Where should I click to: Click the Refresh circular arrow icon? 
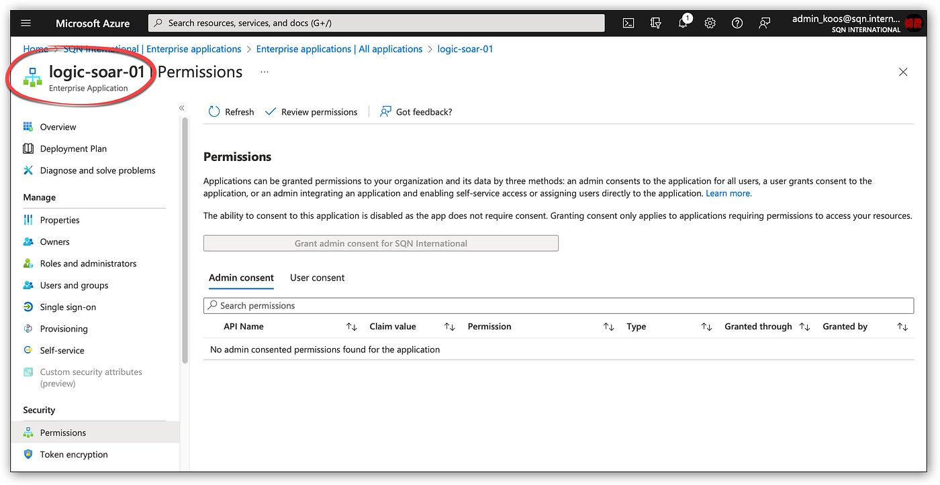(214, 111)
